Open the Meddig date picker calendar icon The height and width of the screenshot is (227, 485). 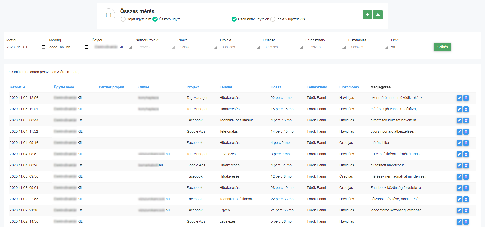(86, 47)
